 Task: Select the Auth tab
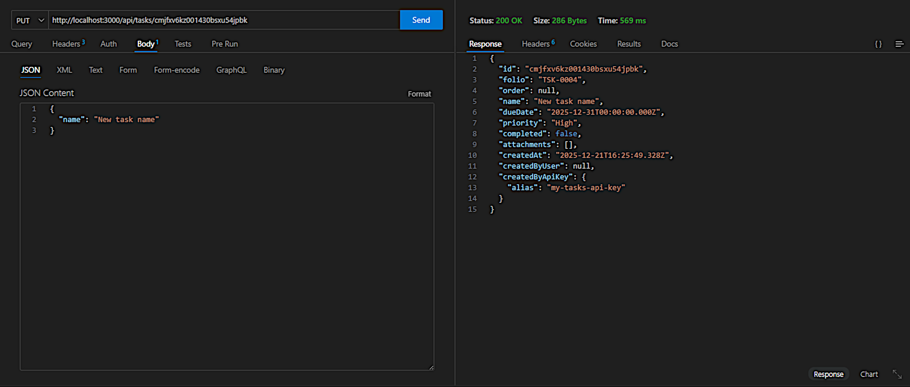click(x=108, y=44)
